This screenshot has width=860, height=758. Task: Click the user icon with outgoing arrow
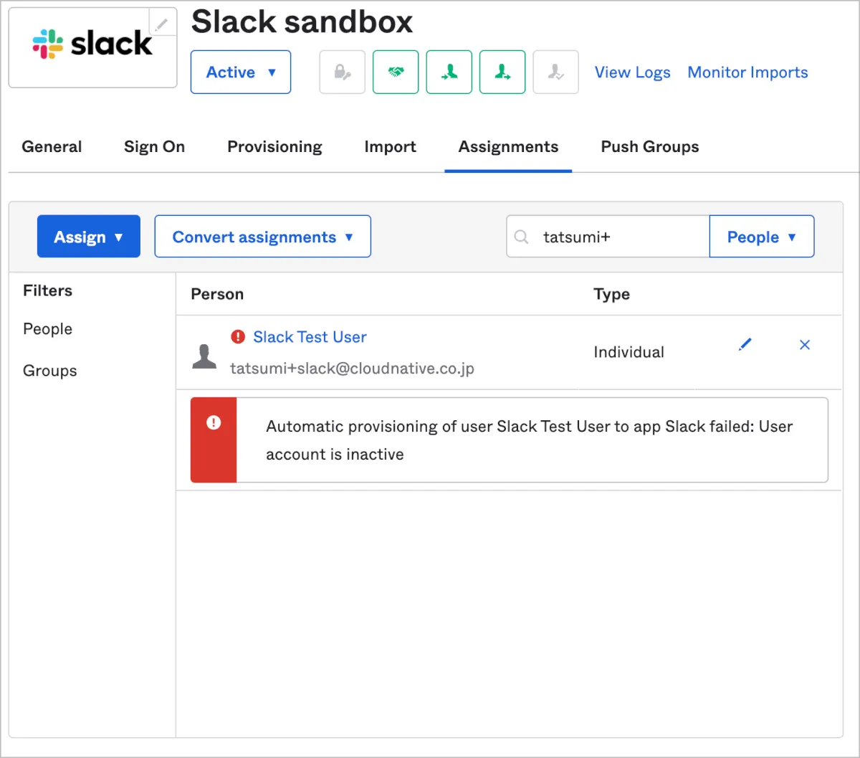[x=502, y=72]
